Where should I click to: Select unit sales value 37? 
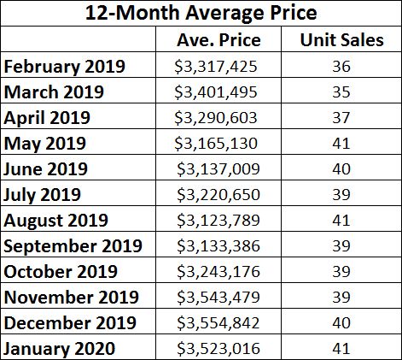click(x=341, y=118)
